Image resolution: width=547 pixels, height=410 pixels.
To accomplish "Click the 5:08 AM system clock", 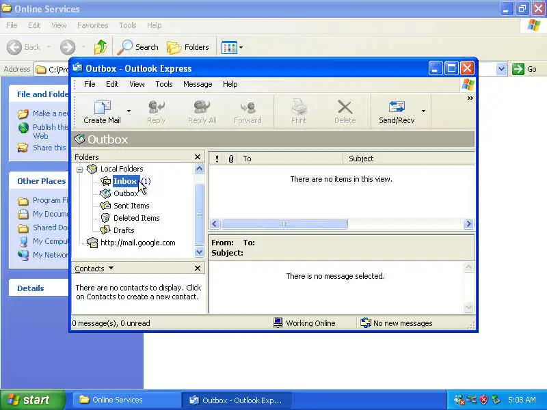I will click(x=522, y=400).
